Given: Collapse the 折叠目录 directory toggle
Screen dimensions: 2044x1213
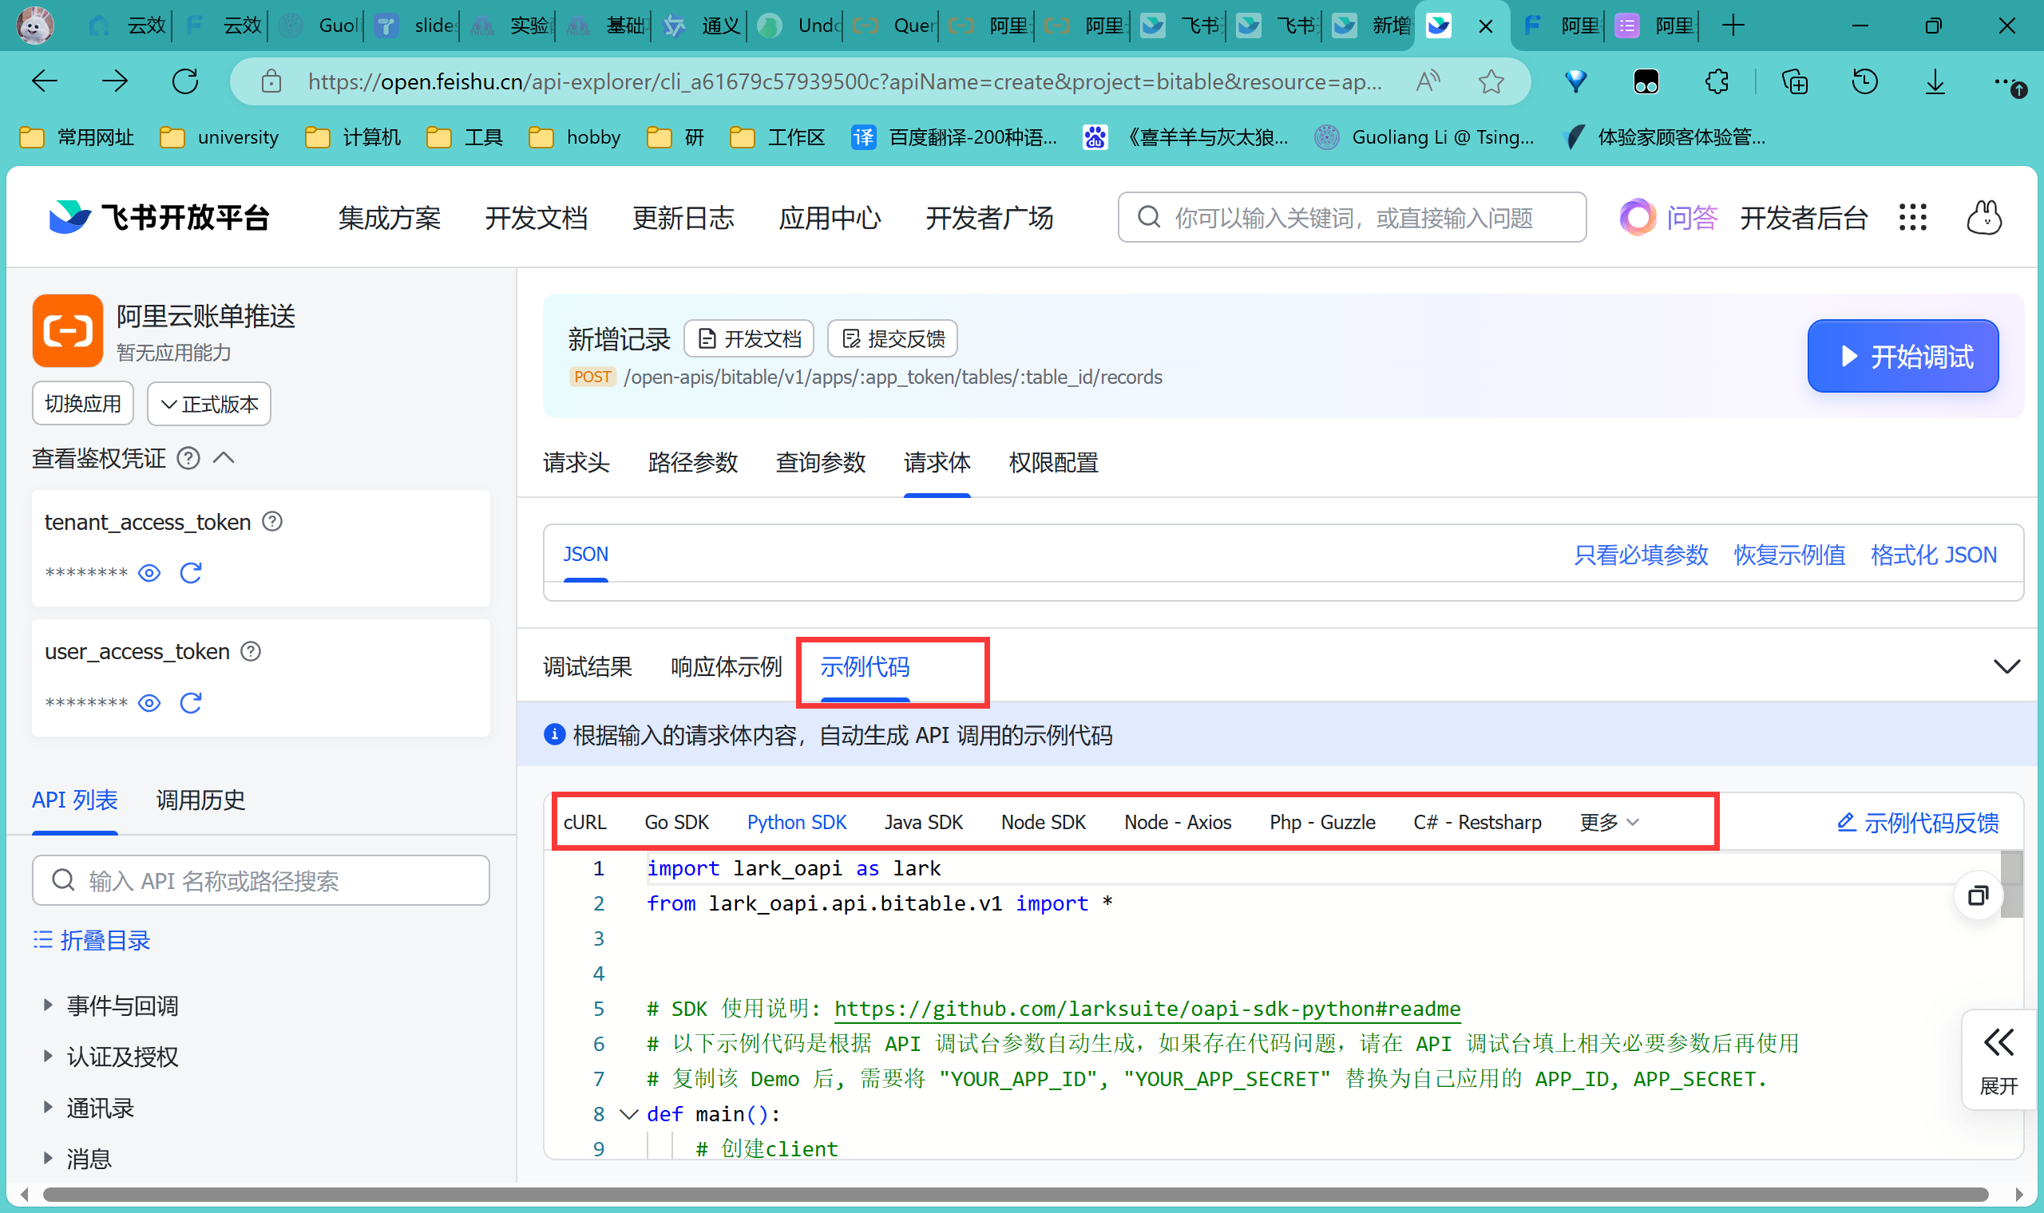Looking at the screenshot, I should (92, 941).
